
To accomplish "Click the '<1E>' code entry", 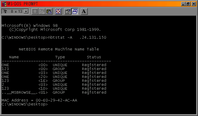I will point(43,81).
